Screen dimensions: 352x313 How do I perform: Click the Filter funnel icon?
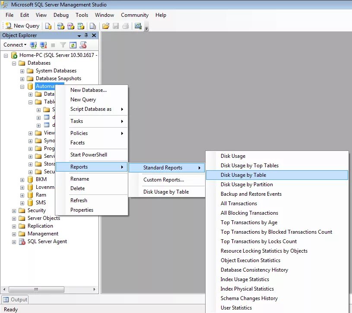coord(63,45)
